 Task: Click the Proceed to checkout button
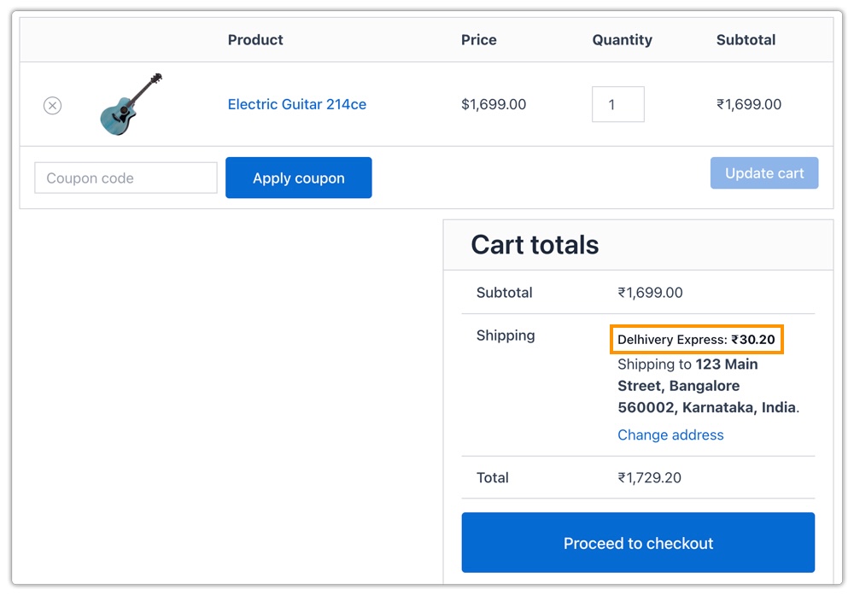tap(637, 542)
